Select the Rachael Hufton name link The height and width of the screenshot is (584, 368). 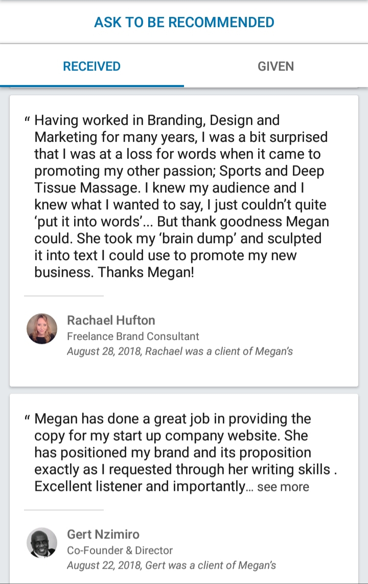pos(111,320)
